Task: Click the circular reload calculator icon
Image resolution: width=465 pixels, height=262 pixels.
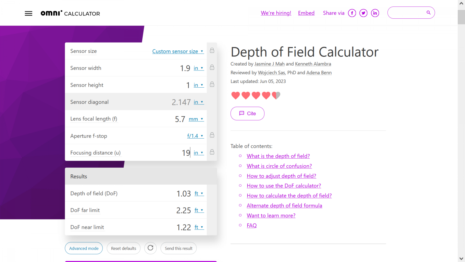Action: (150, 248)
